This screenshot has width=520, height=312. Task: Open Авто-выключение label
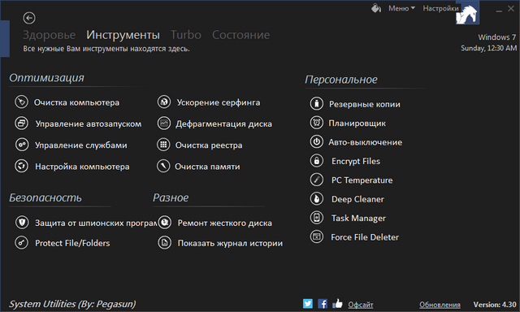click(366, 142)
